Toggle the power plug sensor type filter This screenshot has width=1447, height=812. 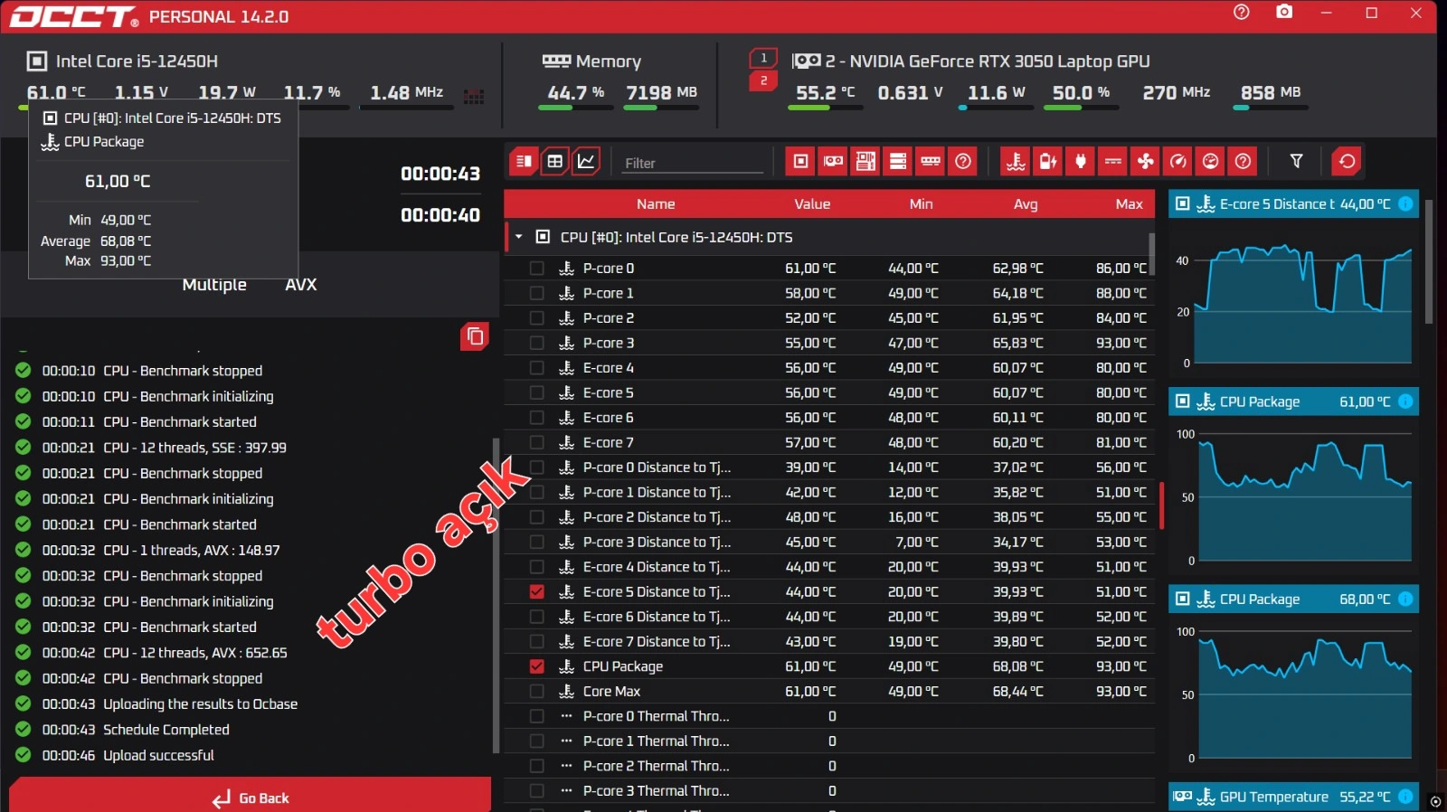click(1081, 162)
